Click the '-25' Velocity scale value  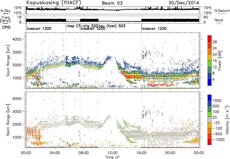coord(217,123)
